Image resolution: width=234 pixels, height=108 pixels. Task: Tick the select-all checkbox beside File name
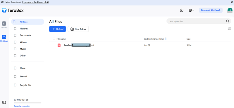[x=54, y=39]
